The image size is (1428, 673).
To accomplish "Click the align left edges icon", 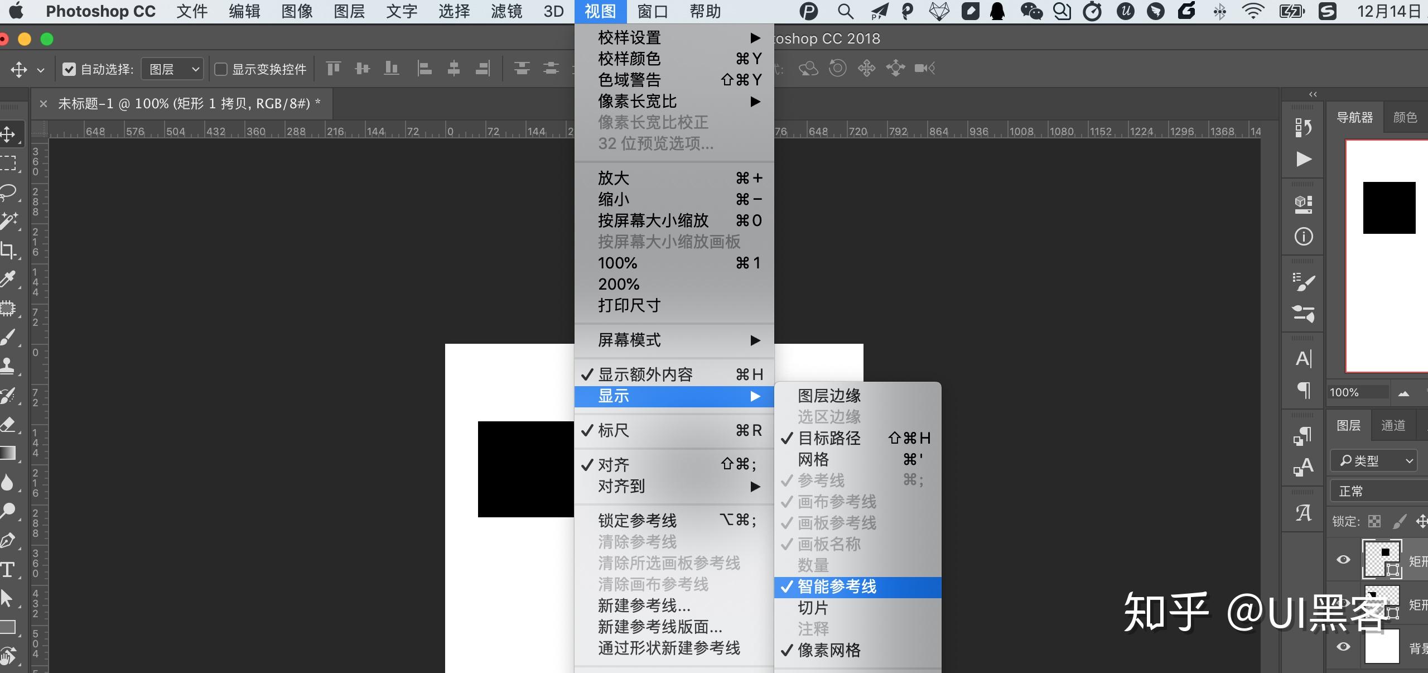I will 424,69.
